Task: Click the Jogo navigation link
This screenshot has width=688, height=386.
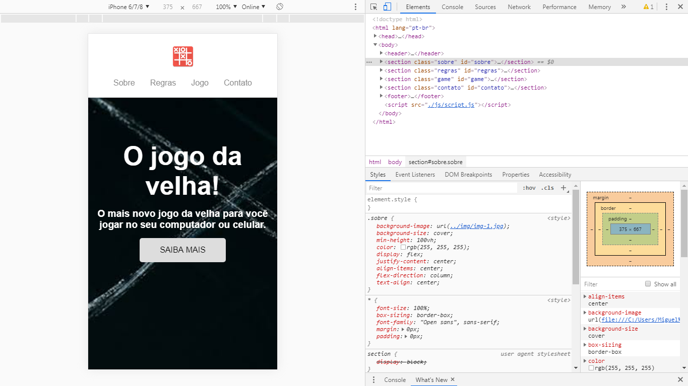Action: (200, 83)
